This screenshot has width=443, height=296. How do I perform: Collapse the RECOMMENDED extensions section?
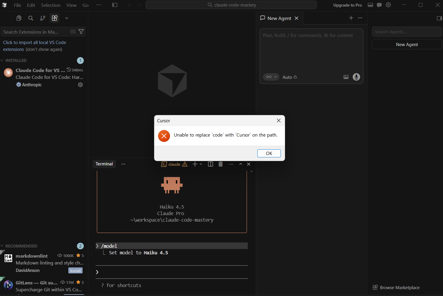(x=21, y=246)
